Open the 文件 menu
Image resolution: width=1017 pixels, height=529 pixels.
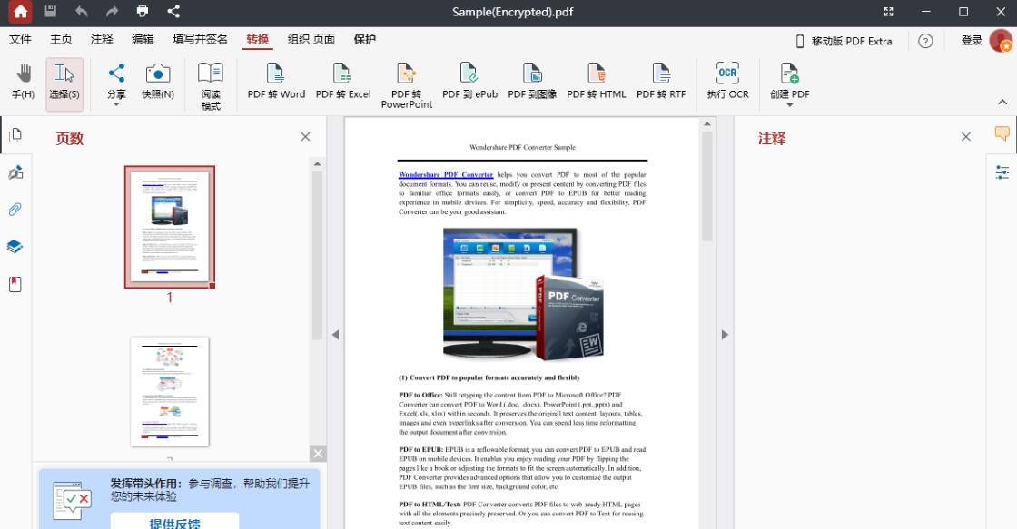(20, 40)
